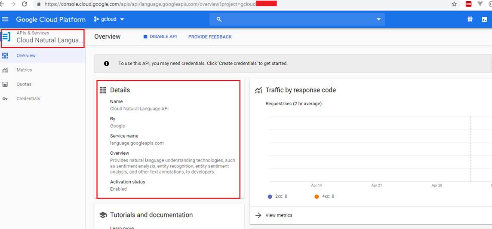Screen dimensions: 492x229
Task: Bookmark the page with the star icon
Action: [x=454, y=4]
